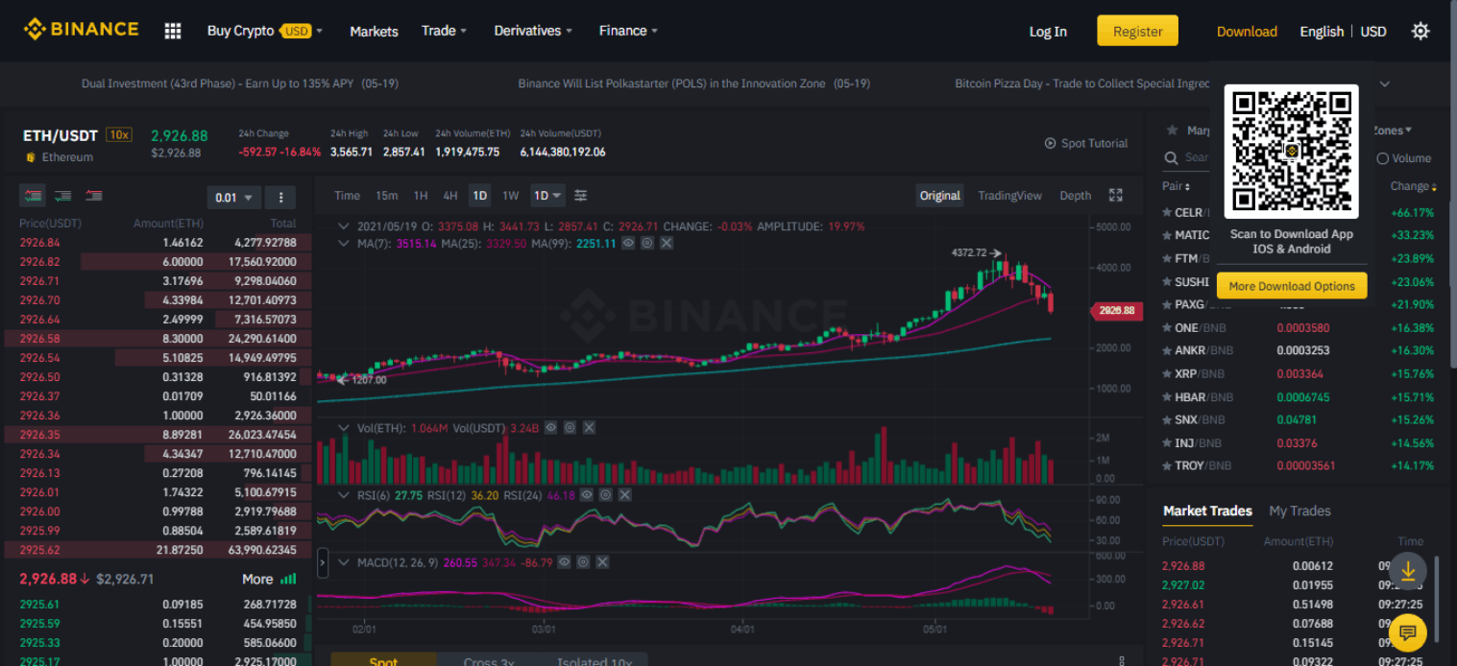1457x666 pixels.
Task: Click the Spot Tutorial play icon
Action: click(1050, 143)
